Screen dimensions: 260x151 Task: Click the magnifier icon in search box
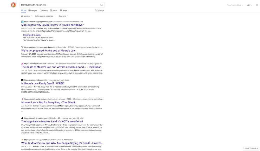point(101,5)
